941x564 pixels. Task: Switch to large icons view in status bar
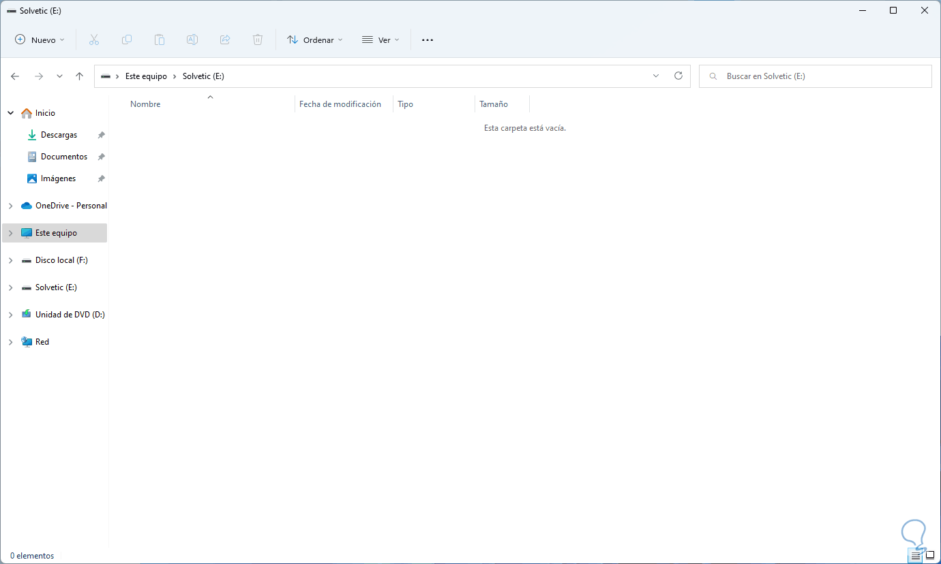point(930,556)
